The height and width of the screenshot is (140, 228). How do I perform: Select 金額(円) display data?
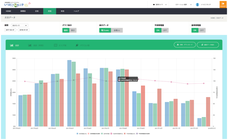[x=117, y=30]
